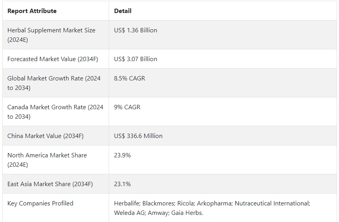The height and width of the screenshot is (222, 339).
Task: Select North America Market Share cell
Action: click(56, 160)
